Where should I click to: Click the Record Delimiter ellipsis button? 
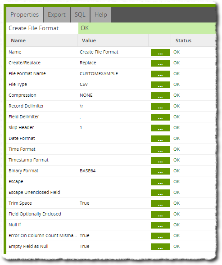tap(160, 107)
